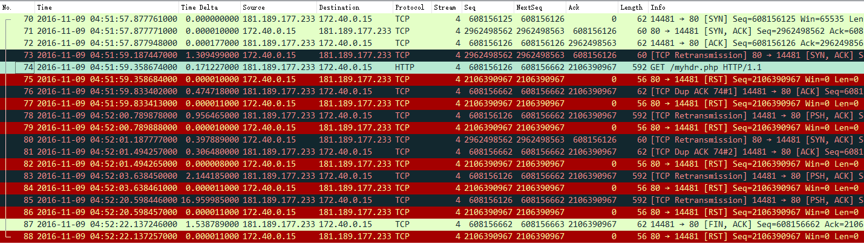The width and height of the screenshot is (864, 244).
Task: Click timestamp 04:52:00.789878000 in packet 78
Action: tap(107, 115)
